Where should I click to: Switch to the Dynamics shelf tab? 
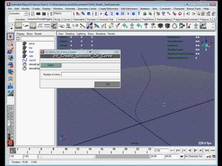pos(92,19)
